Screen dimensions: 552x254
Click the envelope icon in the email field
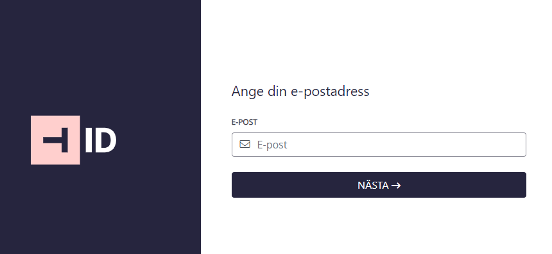coord(245,144)
